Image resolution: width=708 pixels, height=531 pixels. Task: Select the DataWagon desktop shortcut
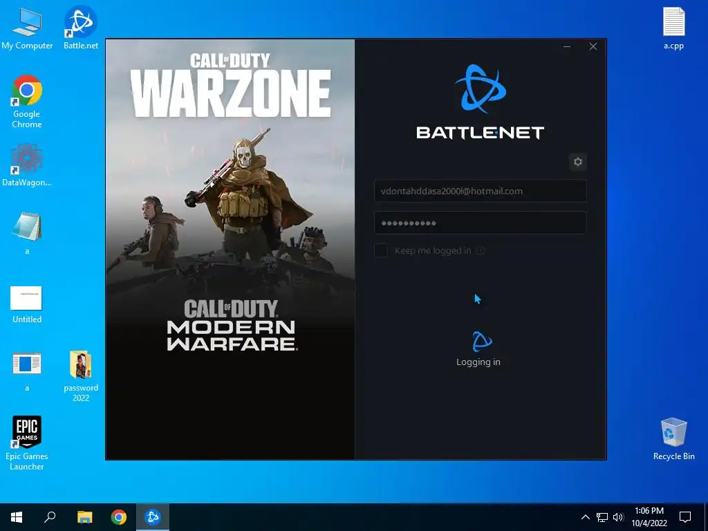click(27, 165)
